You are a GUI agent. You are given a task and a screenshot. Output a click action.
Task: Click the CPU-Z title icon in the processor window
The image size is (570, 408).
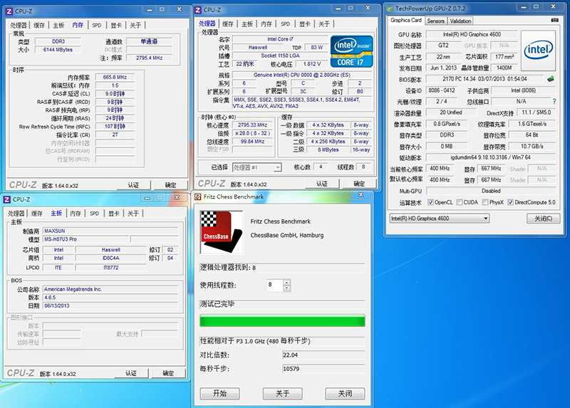tap(198, 10)
